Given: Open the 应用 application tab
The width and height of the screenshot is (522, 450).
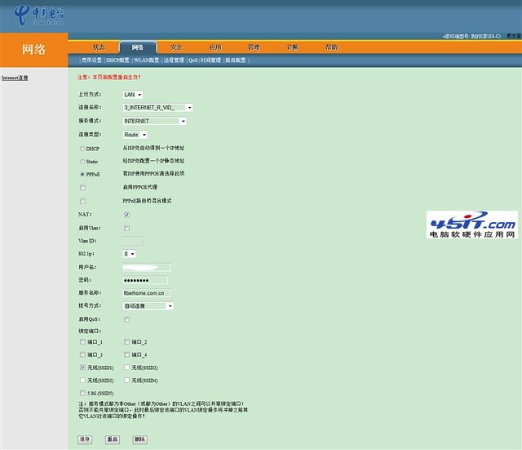Looking at the screenshot, I should coord(215,47).
